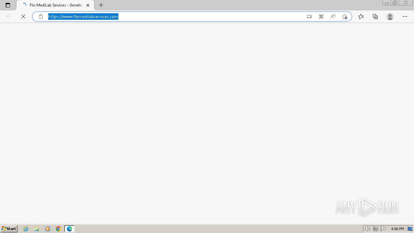Open the Favorites list

tap(361, 17)
